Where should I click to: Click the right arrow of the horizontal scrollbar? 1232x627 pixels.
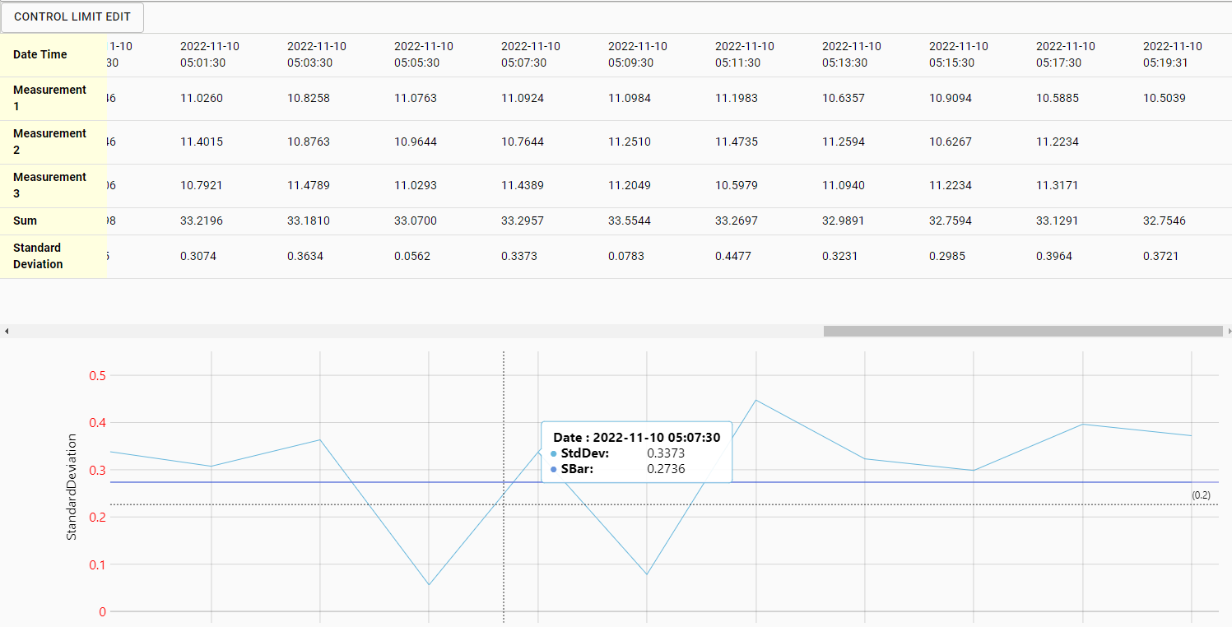coord(1229,331)
